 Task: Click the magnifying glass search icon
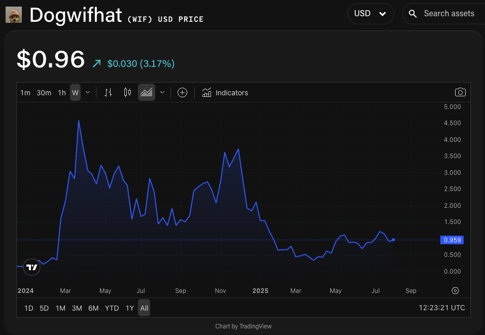[411, 14]
